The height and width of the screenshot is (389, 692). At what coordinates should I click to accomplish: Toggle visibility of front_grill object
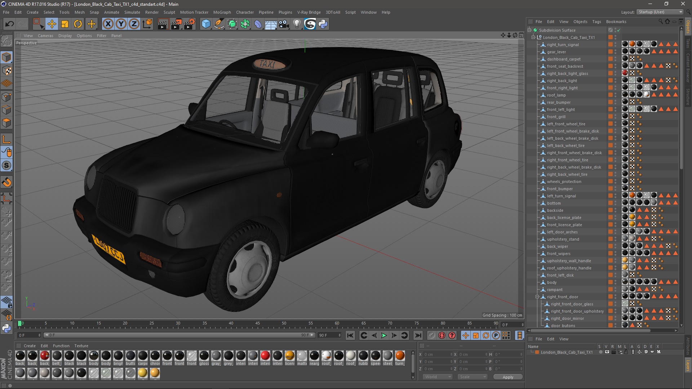pyautogui.click(x=616, y=115)
